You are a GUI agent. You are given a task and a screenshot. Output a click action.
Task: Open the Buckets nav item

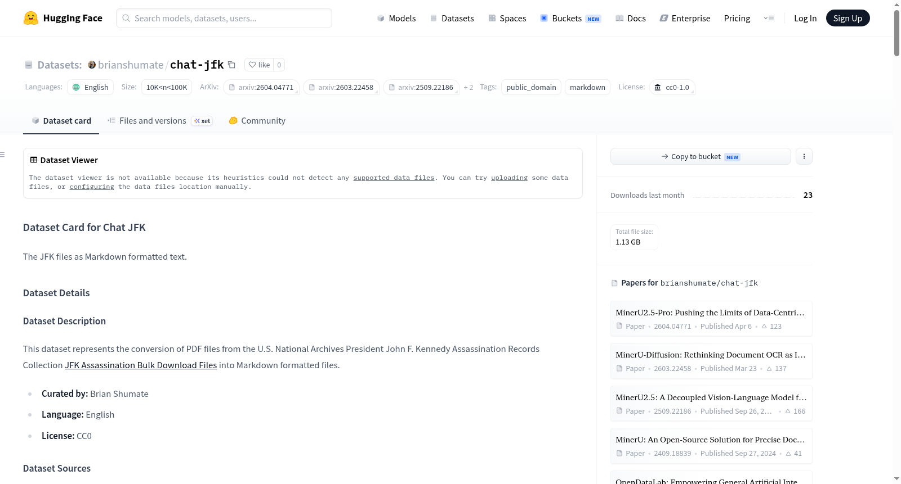(x=570, y=18)
